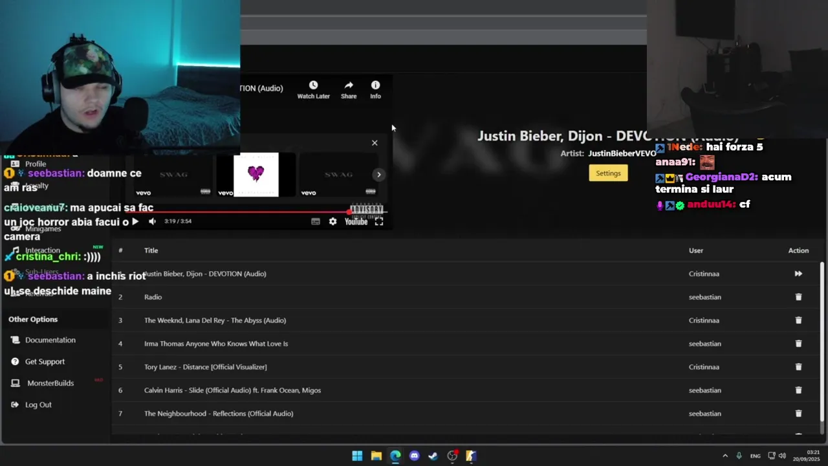This screenshot has height=466, width=828.
Task: Click the MonsterBuilds monitor icon
Action: click(x=15, y=383)
